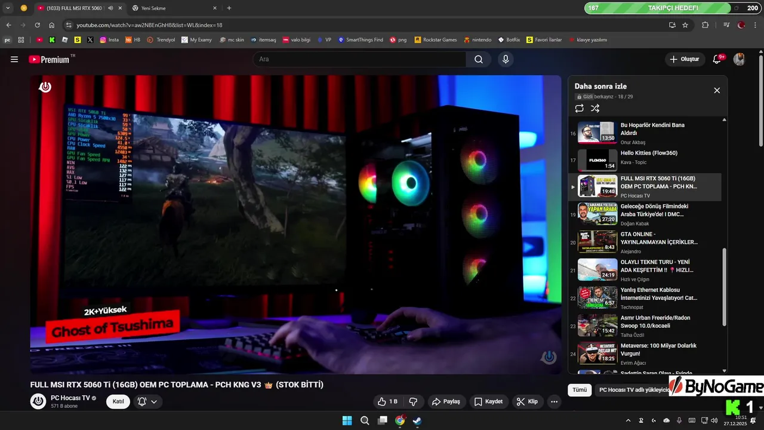Viewport: 764px width, 430px height.
Task: Click the search magnifier button
Action: pos(479,59)
